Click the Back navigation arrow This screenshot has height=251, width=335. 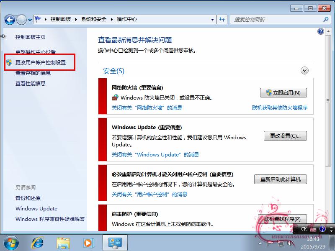coord(10,20)
